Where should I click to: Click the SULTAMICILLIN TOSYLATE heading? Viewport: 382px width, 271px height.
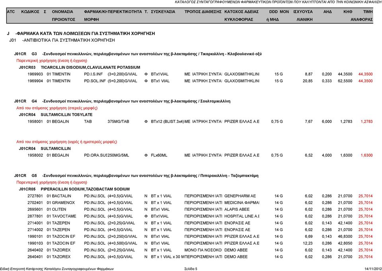point(66,115)
